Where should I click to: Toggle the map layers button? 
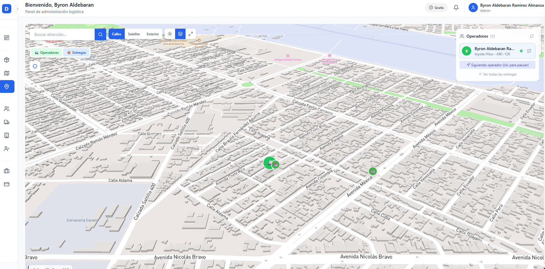pos(180,34)
